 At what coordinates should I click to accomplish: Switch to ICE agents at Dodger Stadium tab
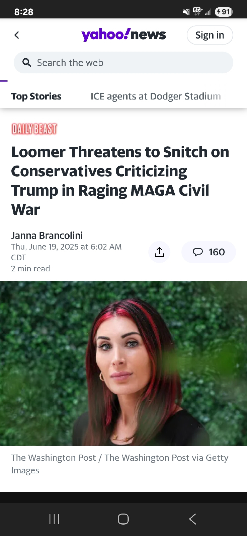(x=156, y=96)
